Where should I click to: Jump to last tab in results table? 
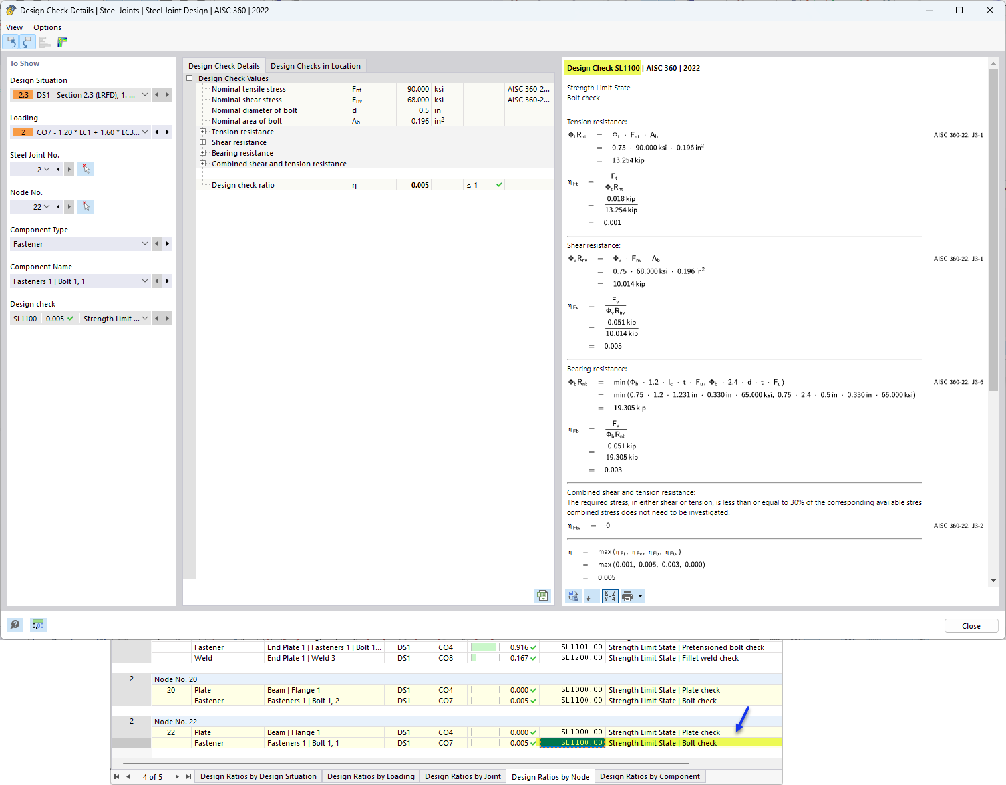(188, 776)
